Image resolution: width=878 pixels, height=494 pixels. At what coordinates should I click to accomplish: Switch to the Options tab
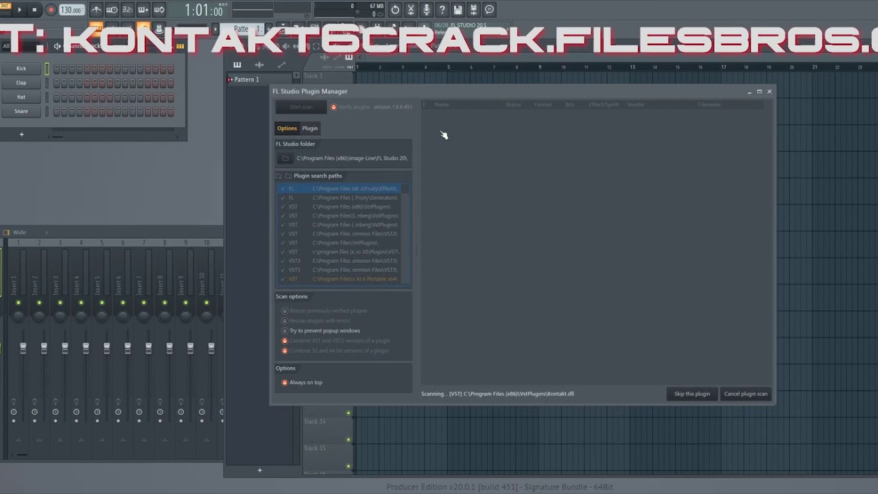pyautogui.click(x=287, y=128)
